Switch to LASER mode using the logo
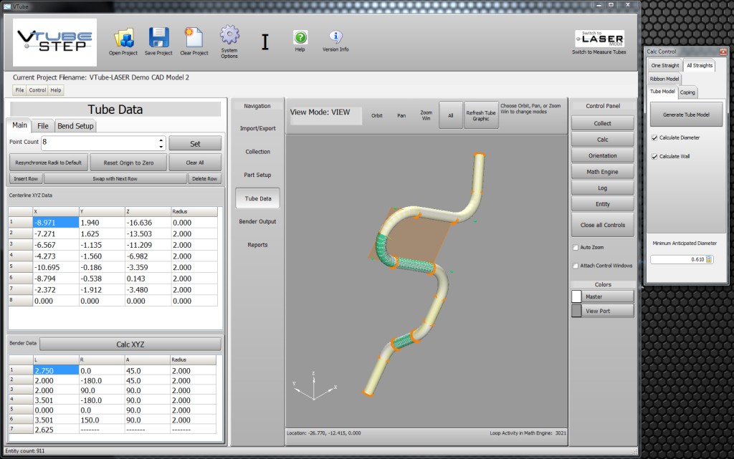The image size is (734, 459). click(599, 39)
